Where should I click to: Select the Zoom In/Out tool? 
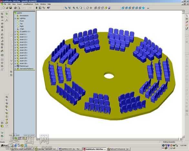click(81, 8)
